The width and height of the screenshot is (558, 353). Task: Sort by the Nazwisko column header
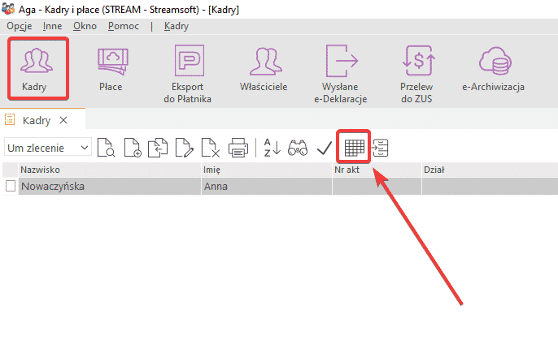pyautogui.click(x=110, y=170)
